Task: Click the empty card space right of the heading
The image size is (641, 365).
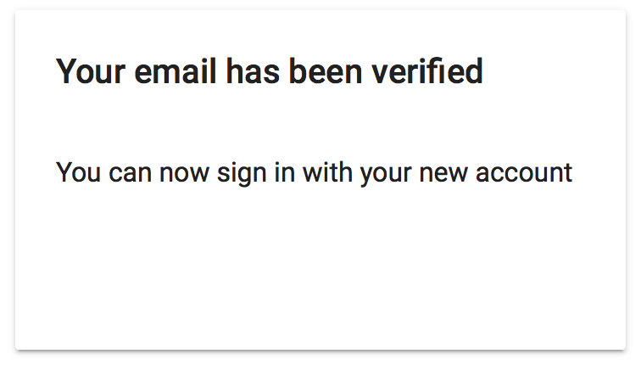Action: pyautogui.click(x=554, y=71)
